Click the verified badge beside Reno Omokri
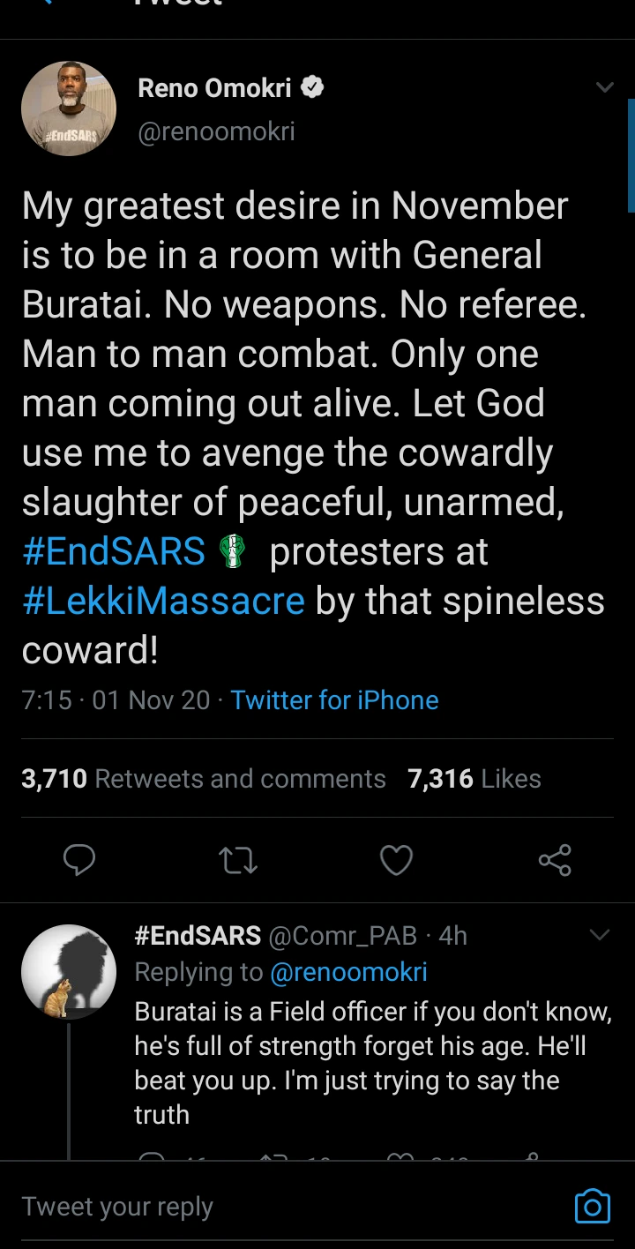Image resolution: width=635 pixels, height=1249 pixels. coord(313,86)
